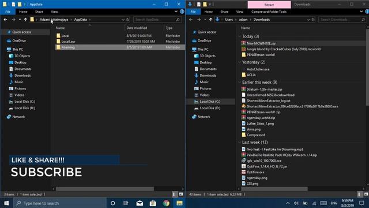Image resolution: width=369 pixels, height=208 pixels.
Task: Open Compressed Folder Tools tab
Action: (x=269, y=12)
